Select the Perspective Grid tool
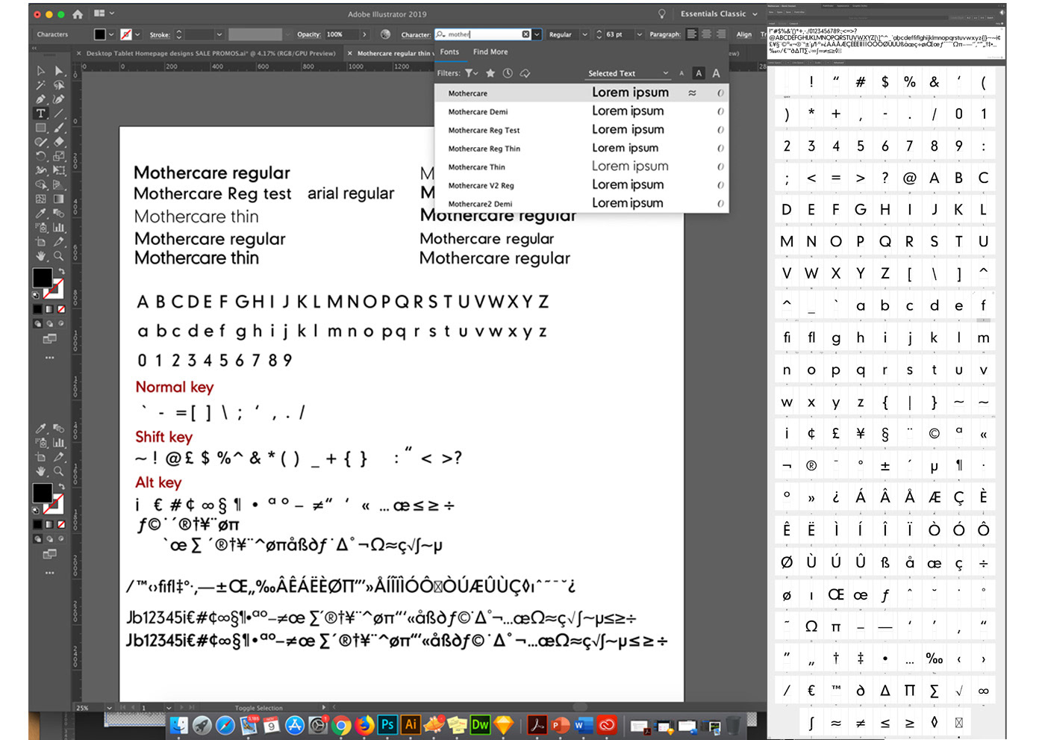Screen dimensions: 1045x740 pos(59,184)
